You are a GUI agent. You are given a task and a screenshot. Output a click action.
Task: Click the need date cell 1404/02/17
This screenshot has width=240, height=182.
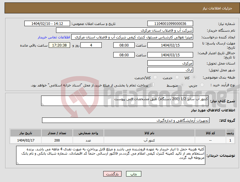[26, 140]
